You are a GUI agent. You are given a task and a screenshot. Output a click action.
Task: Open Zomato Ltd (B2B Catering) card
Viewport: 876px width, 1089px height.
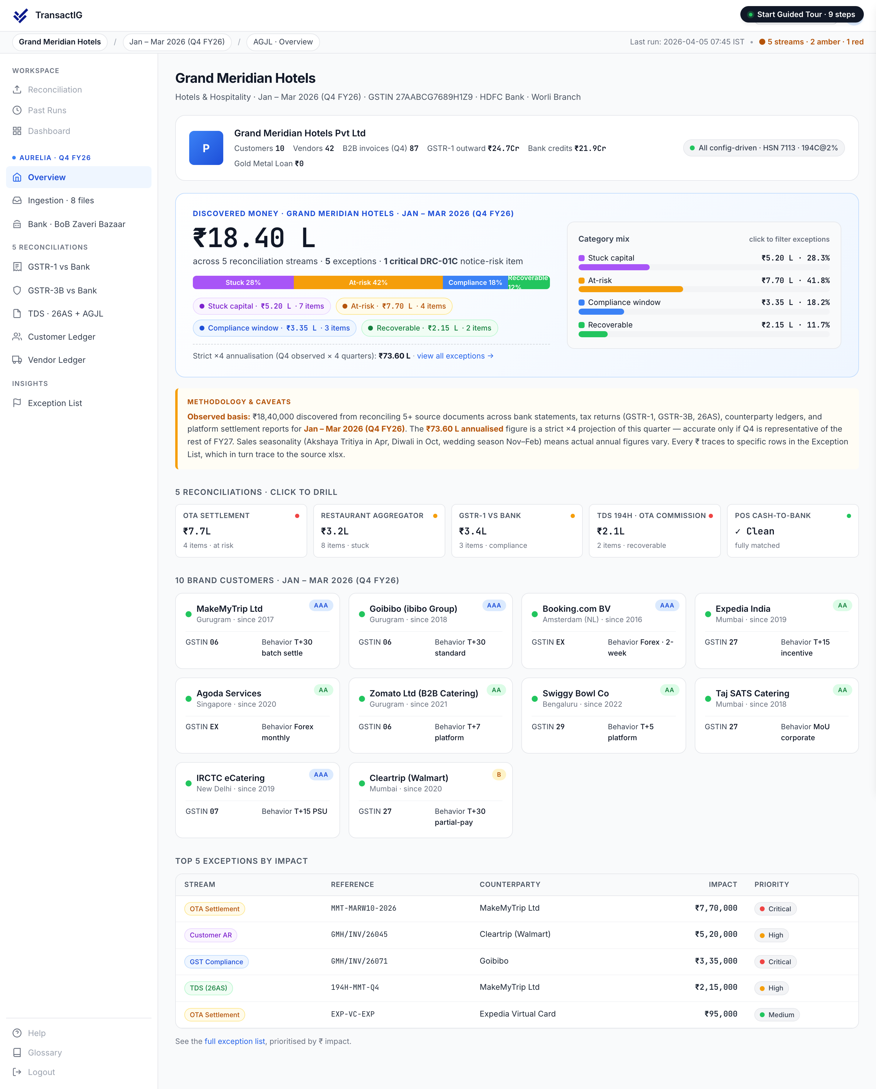[430, 716]
